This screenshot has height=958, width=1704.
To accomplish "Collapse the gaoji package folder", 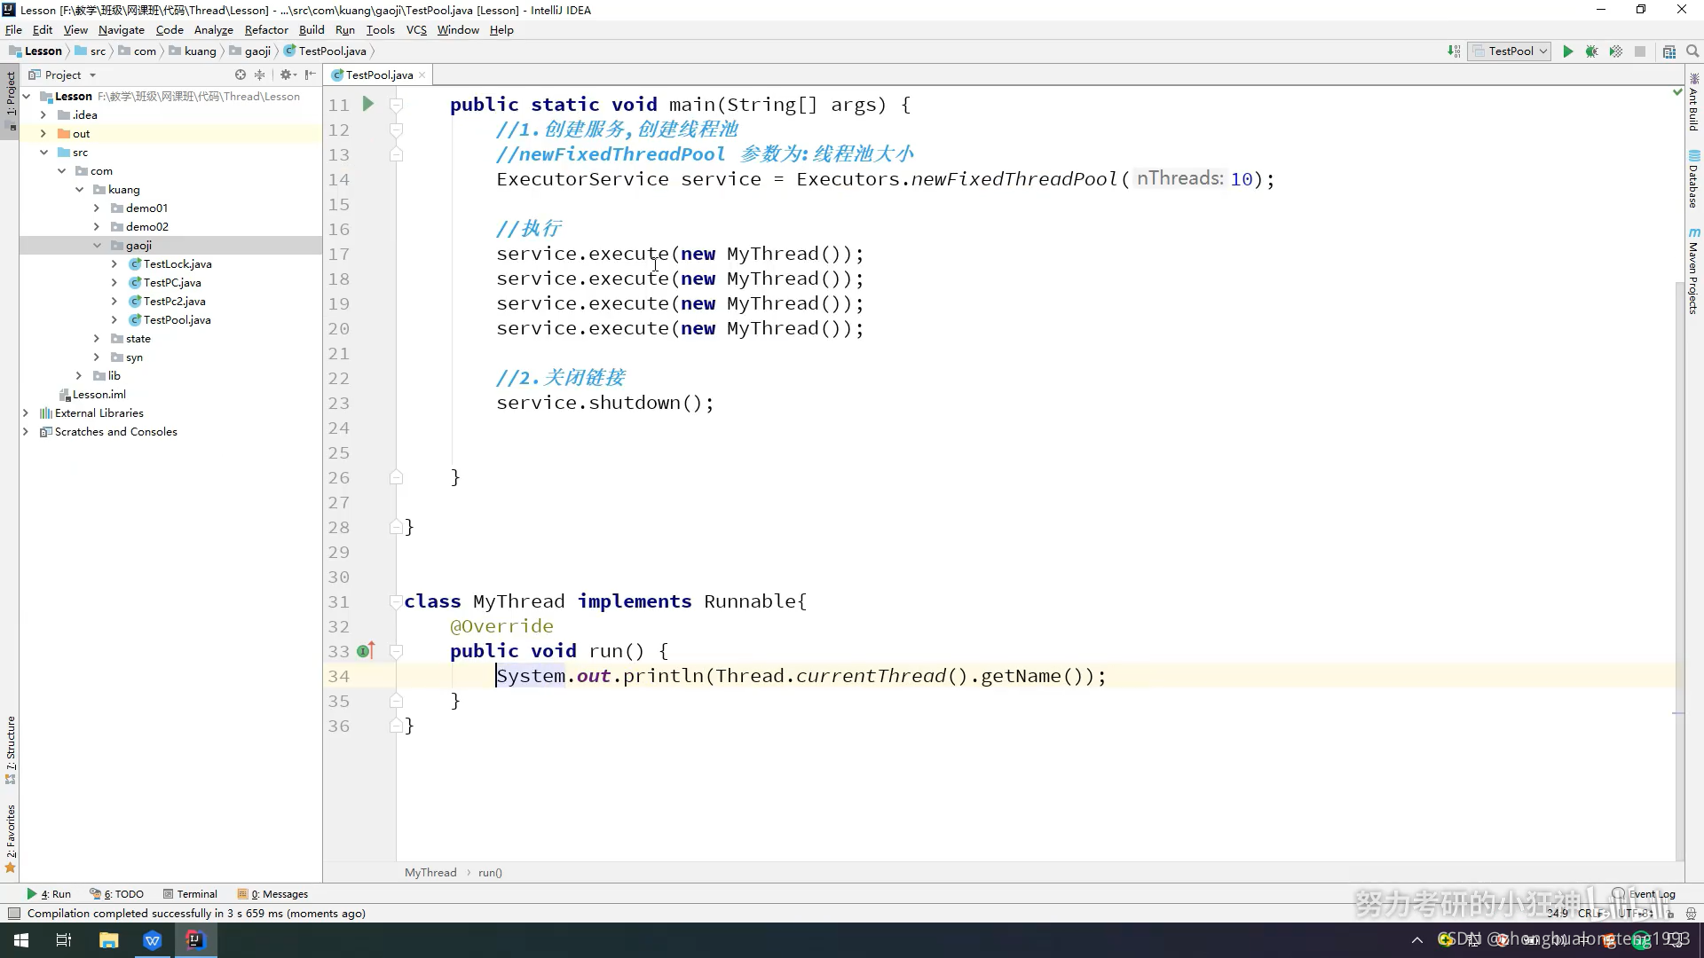I will pos(97,246).
